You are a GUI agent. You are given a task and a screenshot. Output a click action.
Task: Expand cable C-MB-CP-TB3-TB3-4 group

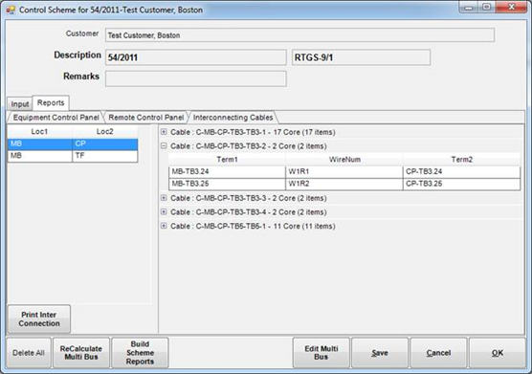click(x=164, y=212)
